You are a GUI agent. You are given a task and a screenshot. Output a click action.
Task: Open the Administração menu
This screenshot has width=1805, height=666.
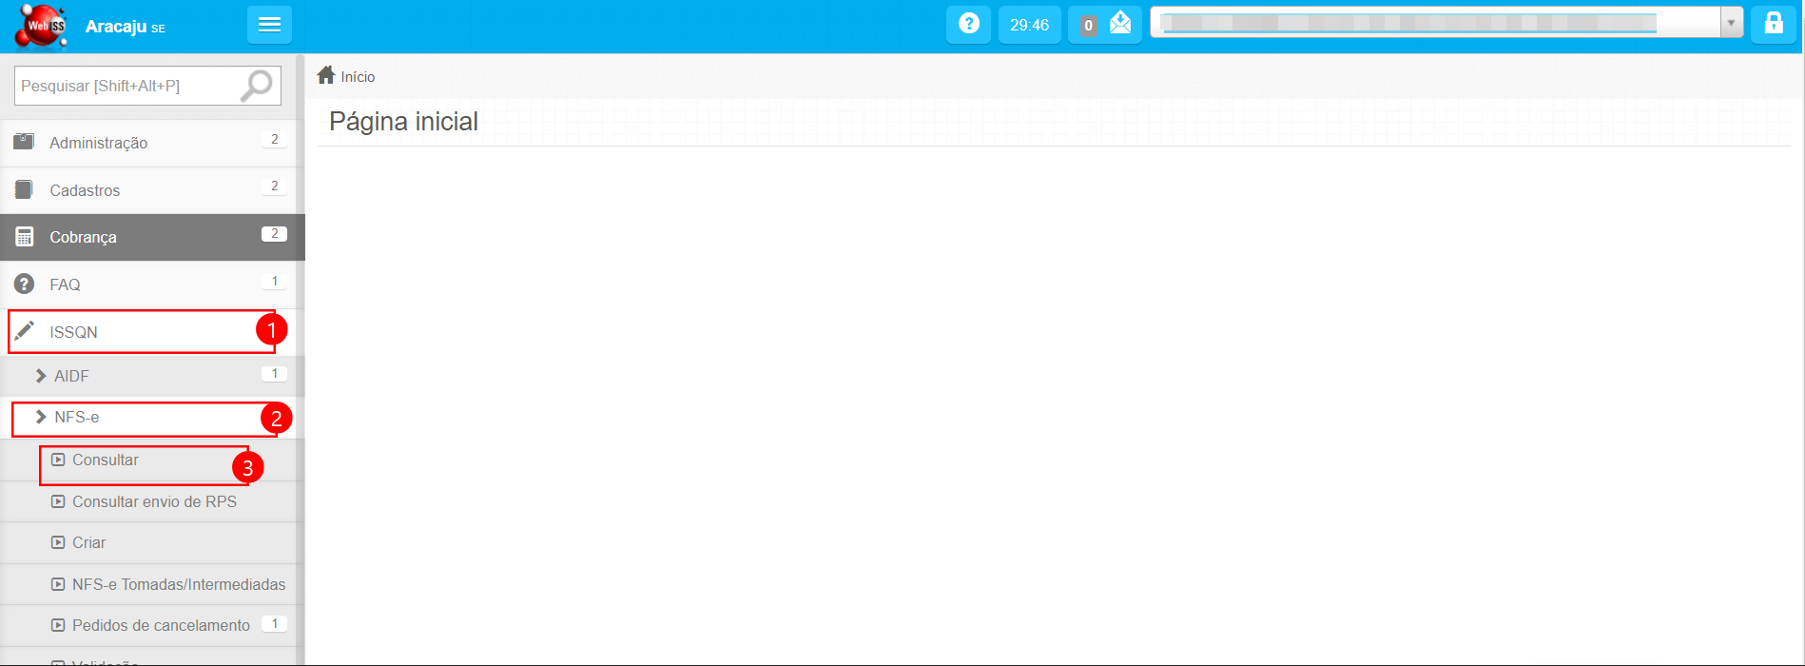pos(98,143)
